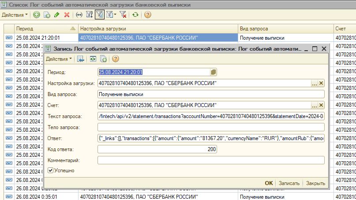Sort the list by the Период column header
The image size is (356, 200).
46,29
